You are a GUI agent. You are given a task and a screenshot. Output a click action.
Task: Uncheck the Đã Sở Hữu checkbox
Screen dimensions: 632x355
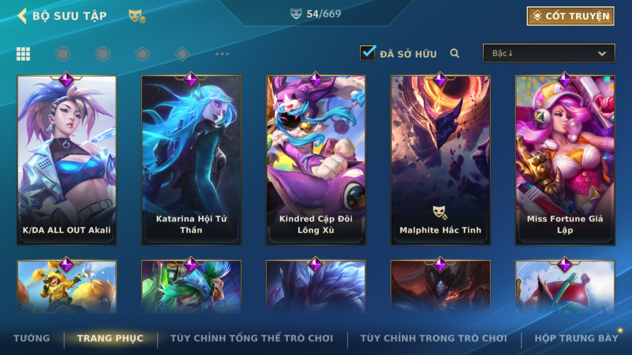tap(368, 52)
